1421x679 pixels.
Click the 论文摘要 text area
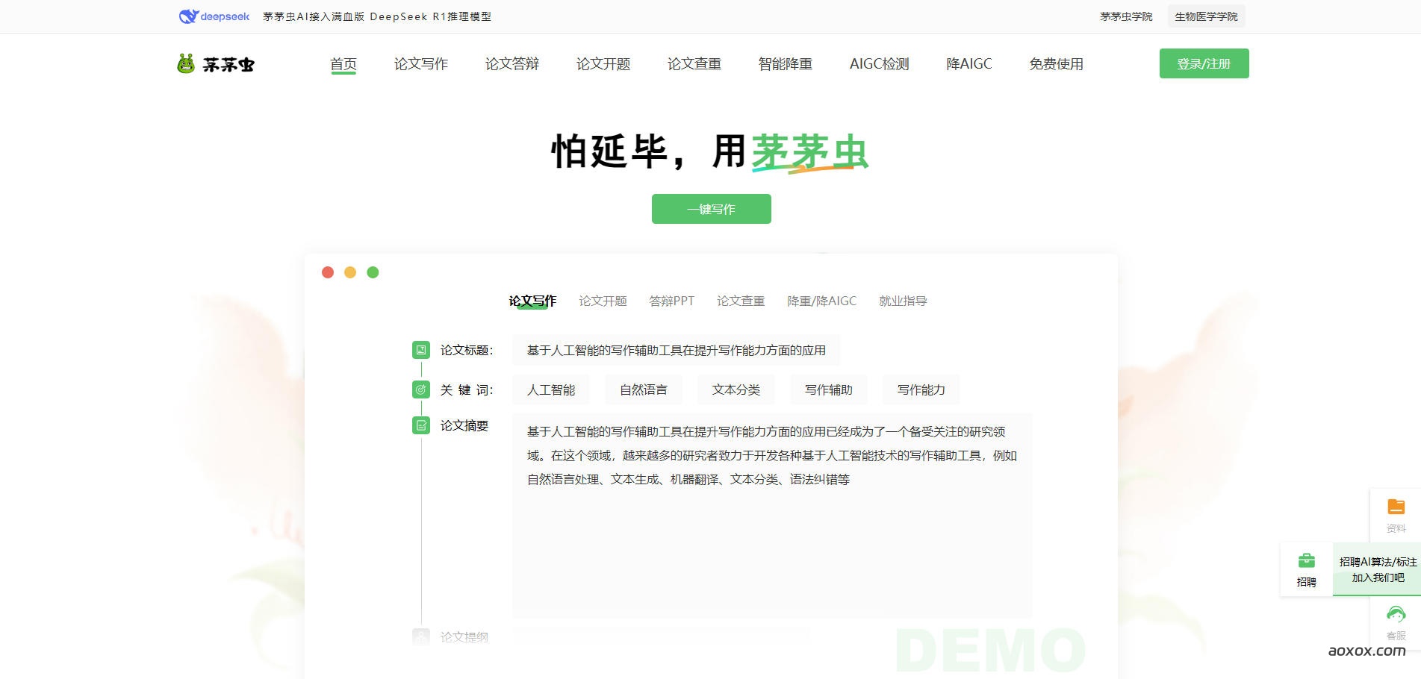(x=772, y=516)
